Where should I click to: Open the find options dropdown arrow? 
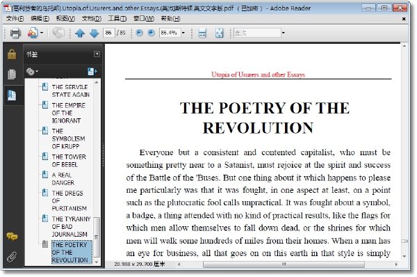(284, 33)
